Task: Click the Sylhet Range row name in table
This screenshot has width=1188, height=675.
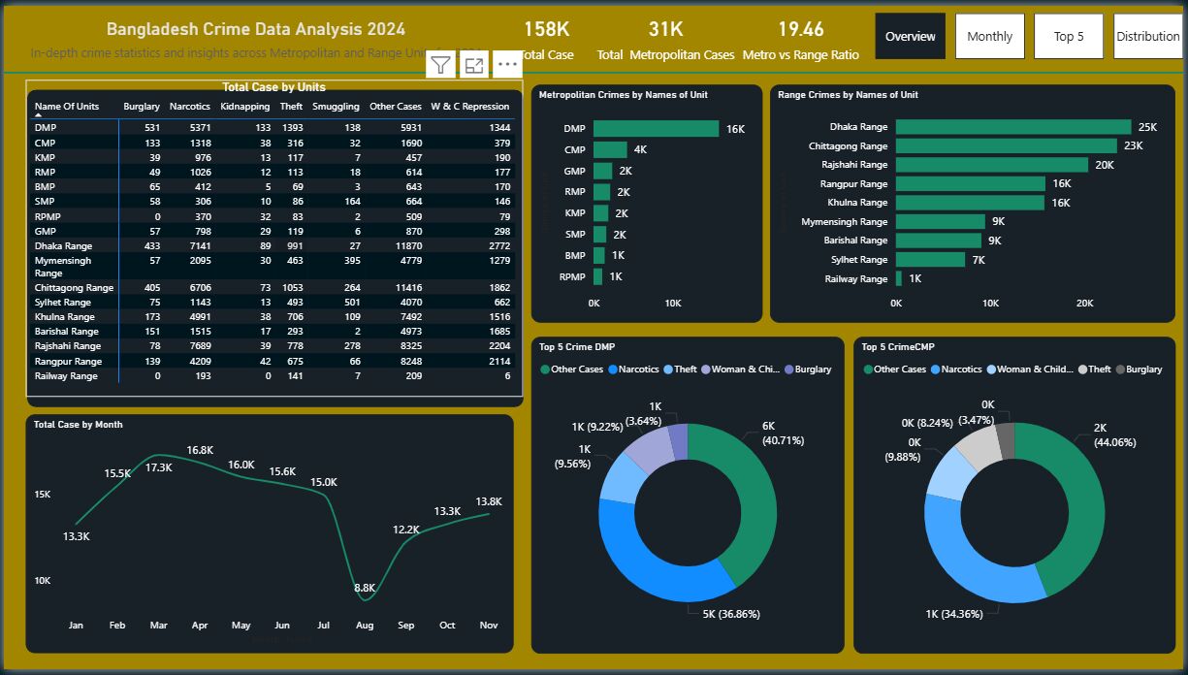Action: click(64, 303)
